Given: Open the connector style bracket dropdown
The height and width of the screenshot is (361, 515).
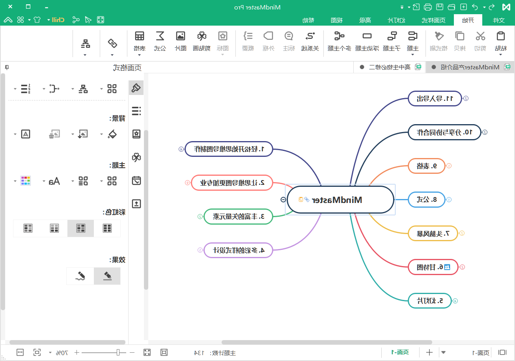Looking at the screenshot, I should coord(44,89).
